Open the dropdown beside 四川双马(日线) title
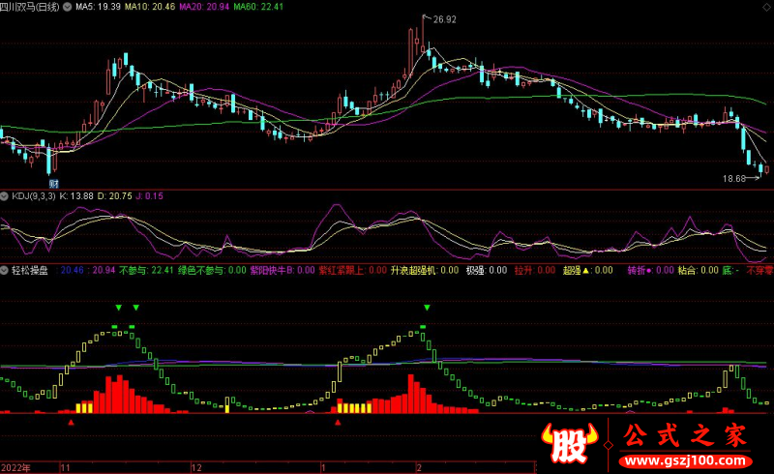Screen dimensions: 774x474 tap(67, 7)
